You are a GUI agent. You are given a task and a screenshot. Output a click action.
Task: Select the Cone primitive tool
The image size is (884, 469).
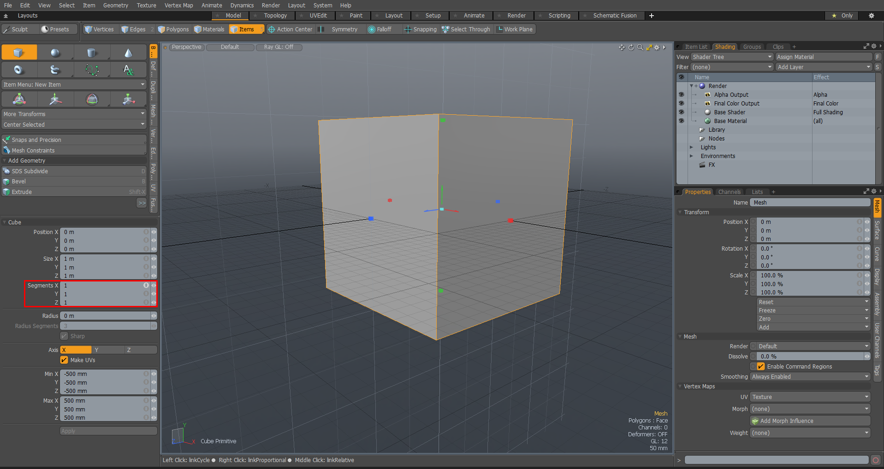point(128,53)
